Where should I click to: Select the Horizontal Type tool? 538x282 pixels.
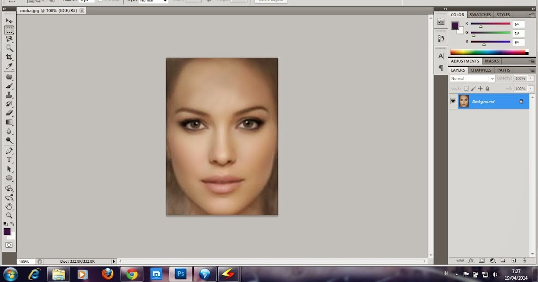9,160
